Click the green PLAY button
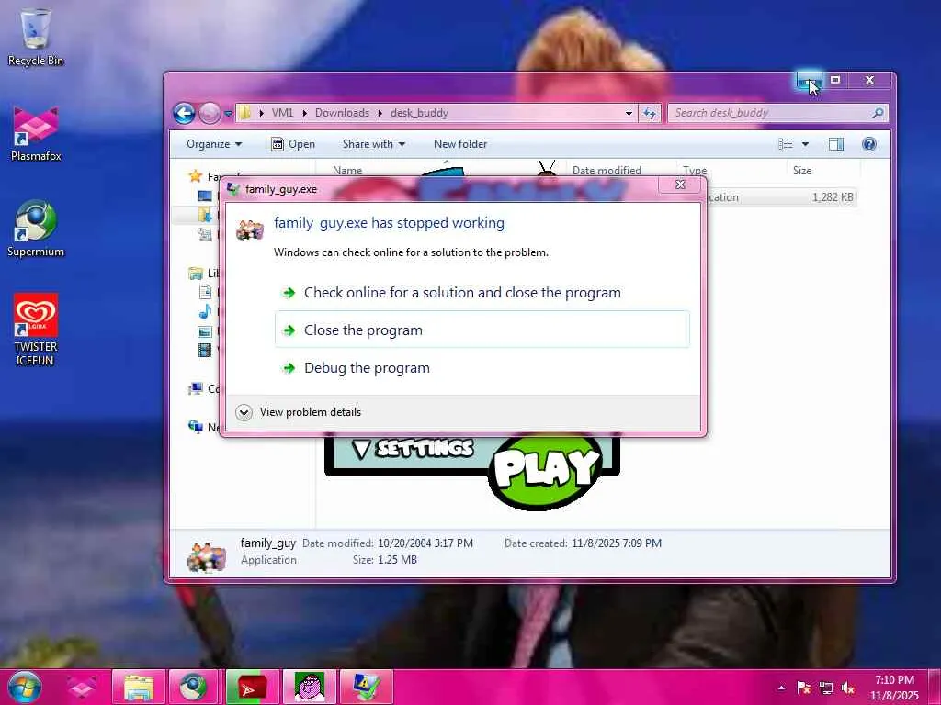This screenshot has height=705, width=941. tap(545, 469)
